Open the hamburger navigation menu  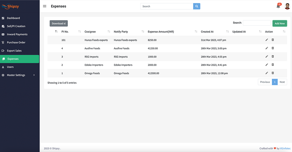(44, 6)
